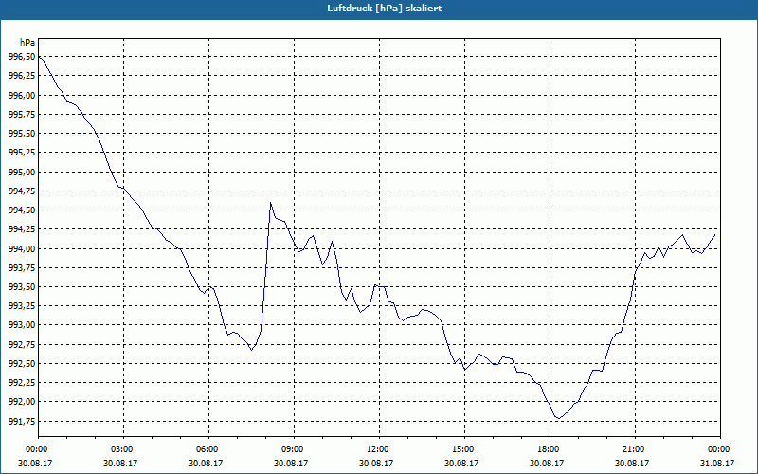The width and height of the screenshot is (758, 474).
Task: Click the curve minimum after 18:00
Action: click(x=559, y=418)
